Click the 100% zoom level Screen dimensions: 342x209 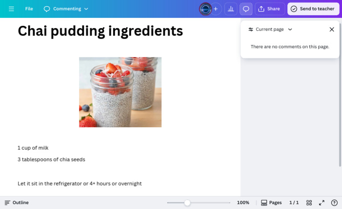click(x=243, y=203)
